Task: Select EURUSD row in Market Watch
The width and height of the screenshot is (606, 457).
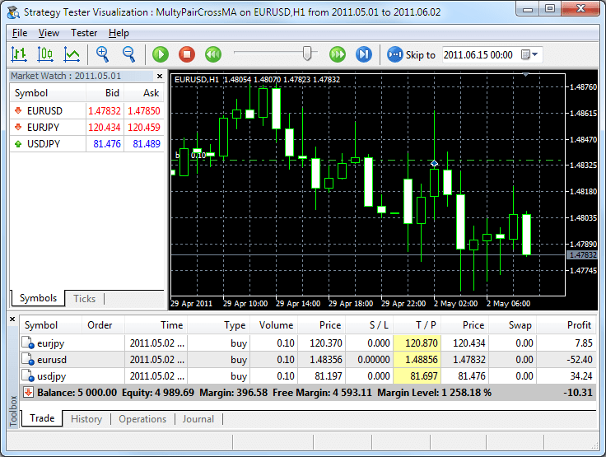Action: (87, 111)
